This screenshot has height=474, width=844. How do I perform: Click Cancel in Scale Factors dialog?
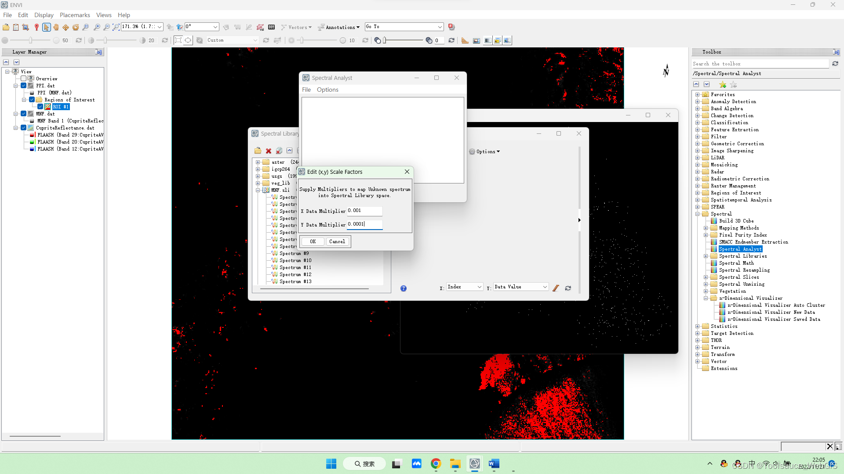337,242
